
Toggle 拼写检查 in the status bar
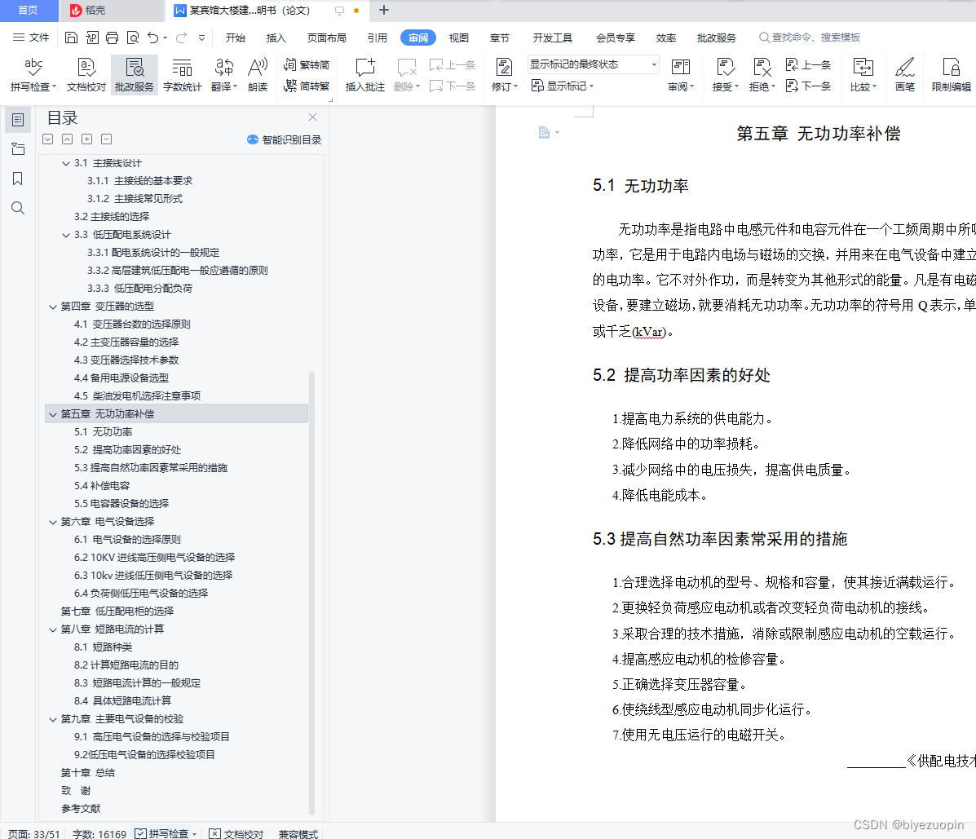(166, 833)
